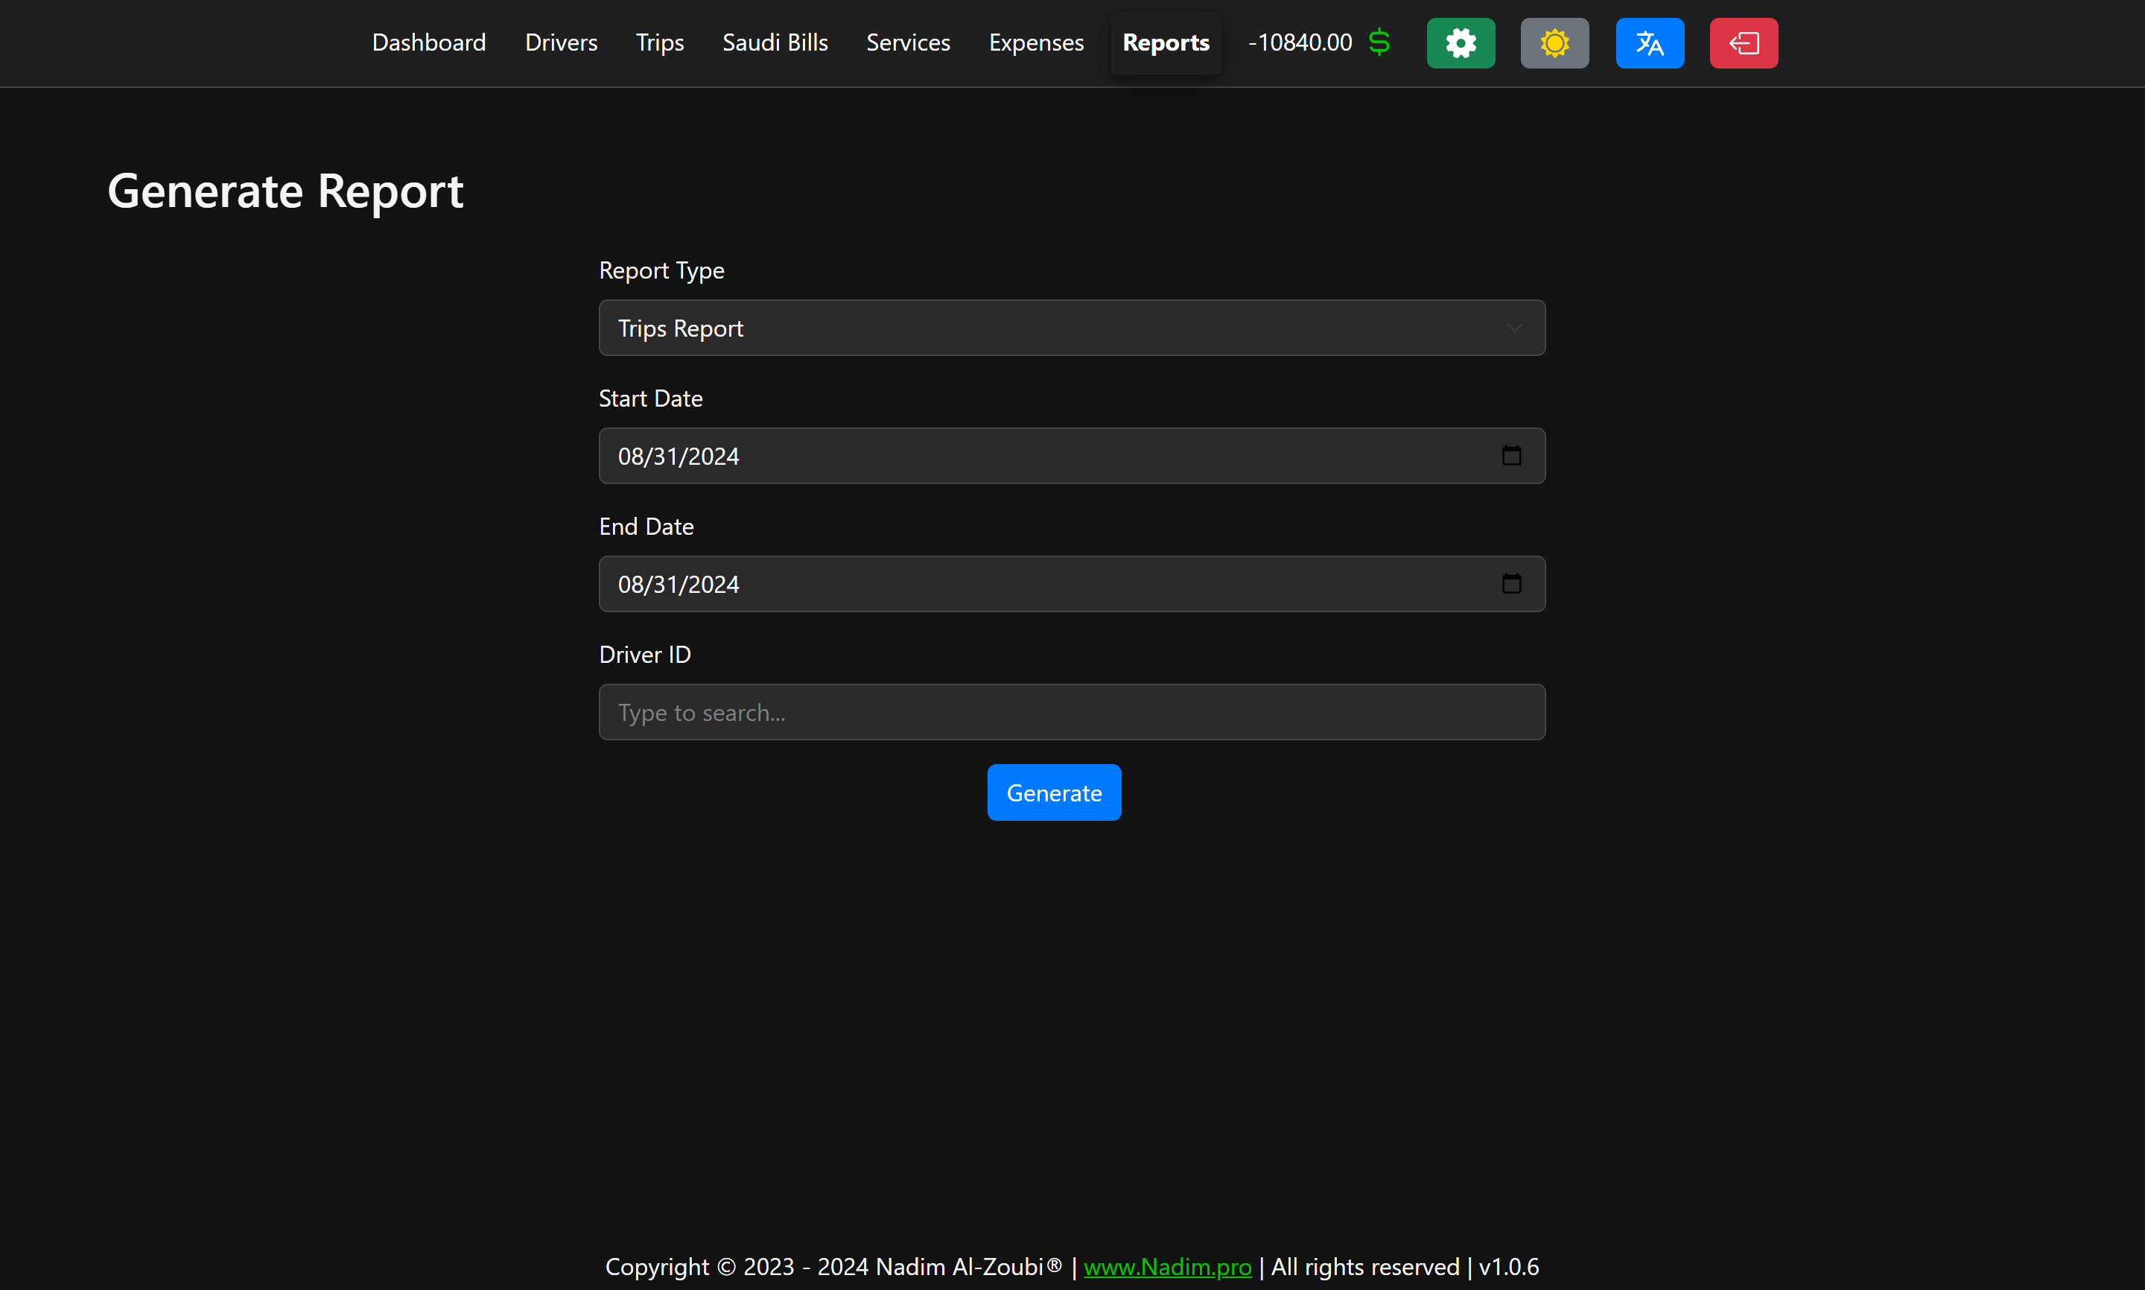Click the Start Date label
The image size is (2145, 1290).
(x=650, y=398)
